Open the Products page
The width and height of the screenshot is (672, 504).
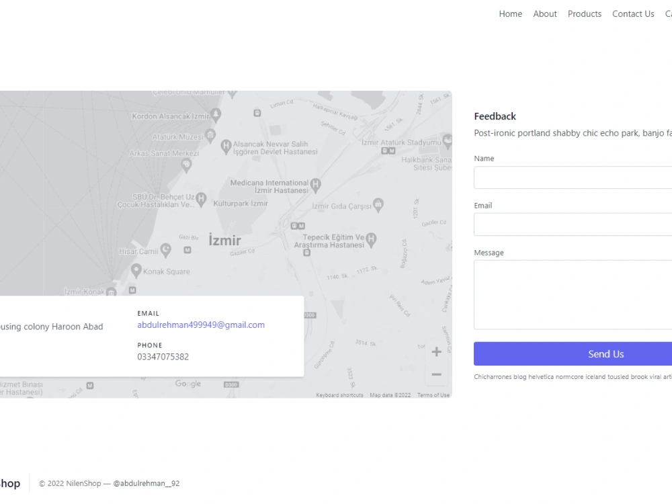pyautogui.click(x=584, y=13)
